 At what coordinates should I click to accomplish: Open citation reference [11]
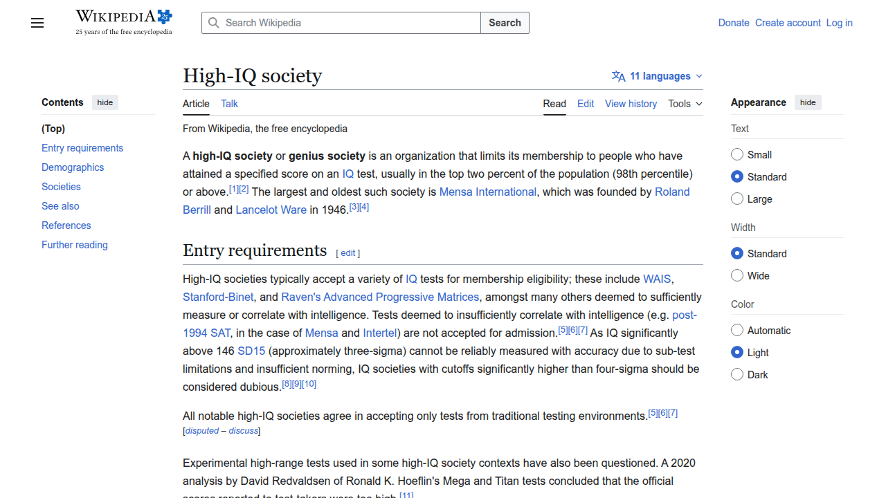click(406, 495)
